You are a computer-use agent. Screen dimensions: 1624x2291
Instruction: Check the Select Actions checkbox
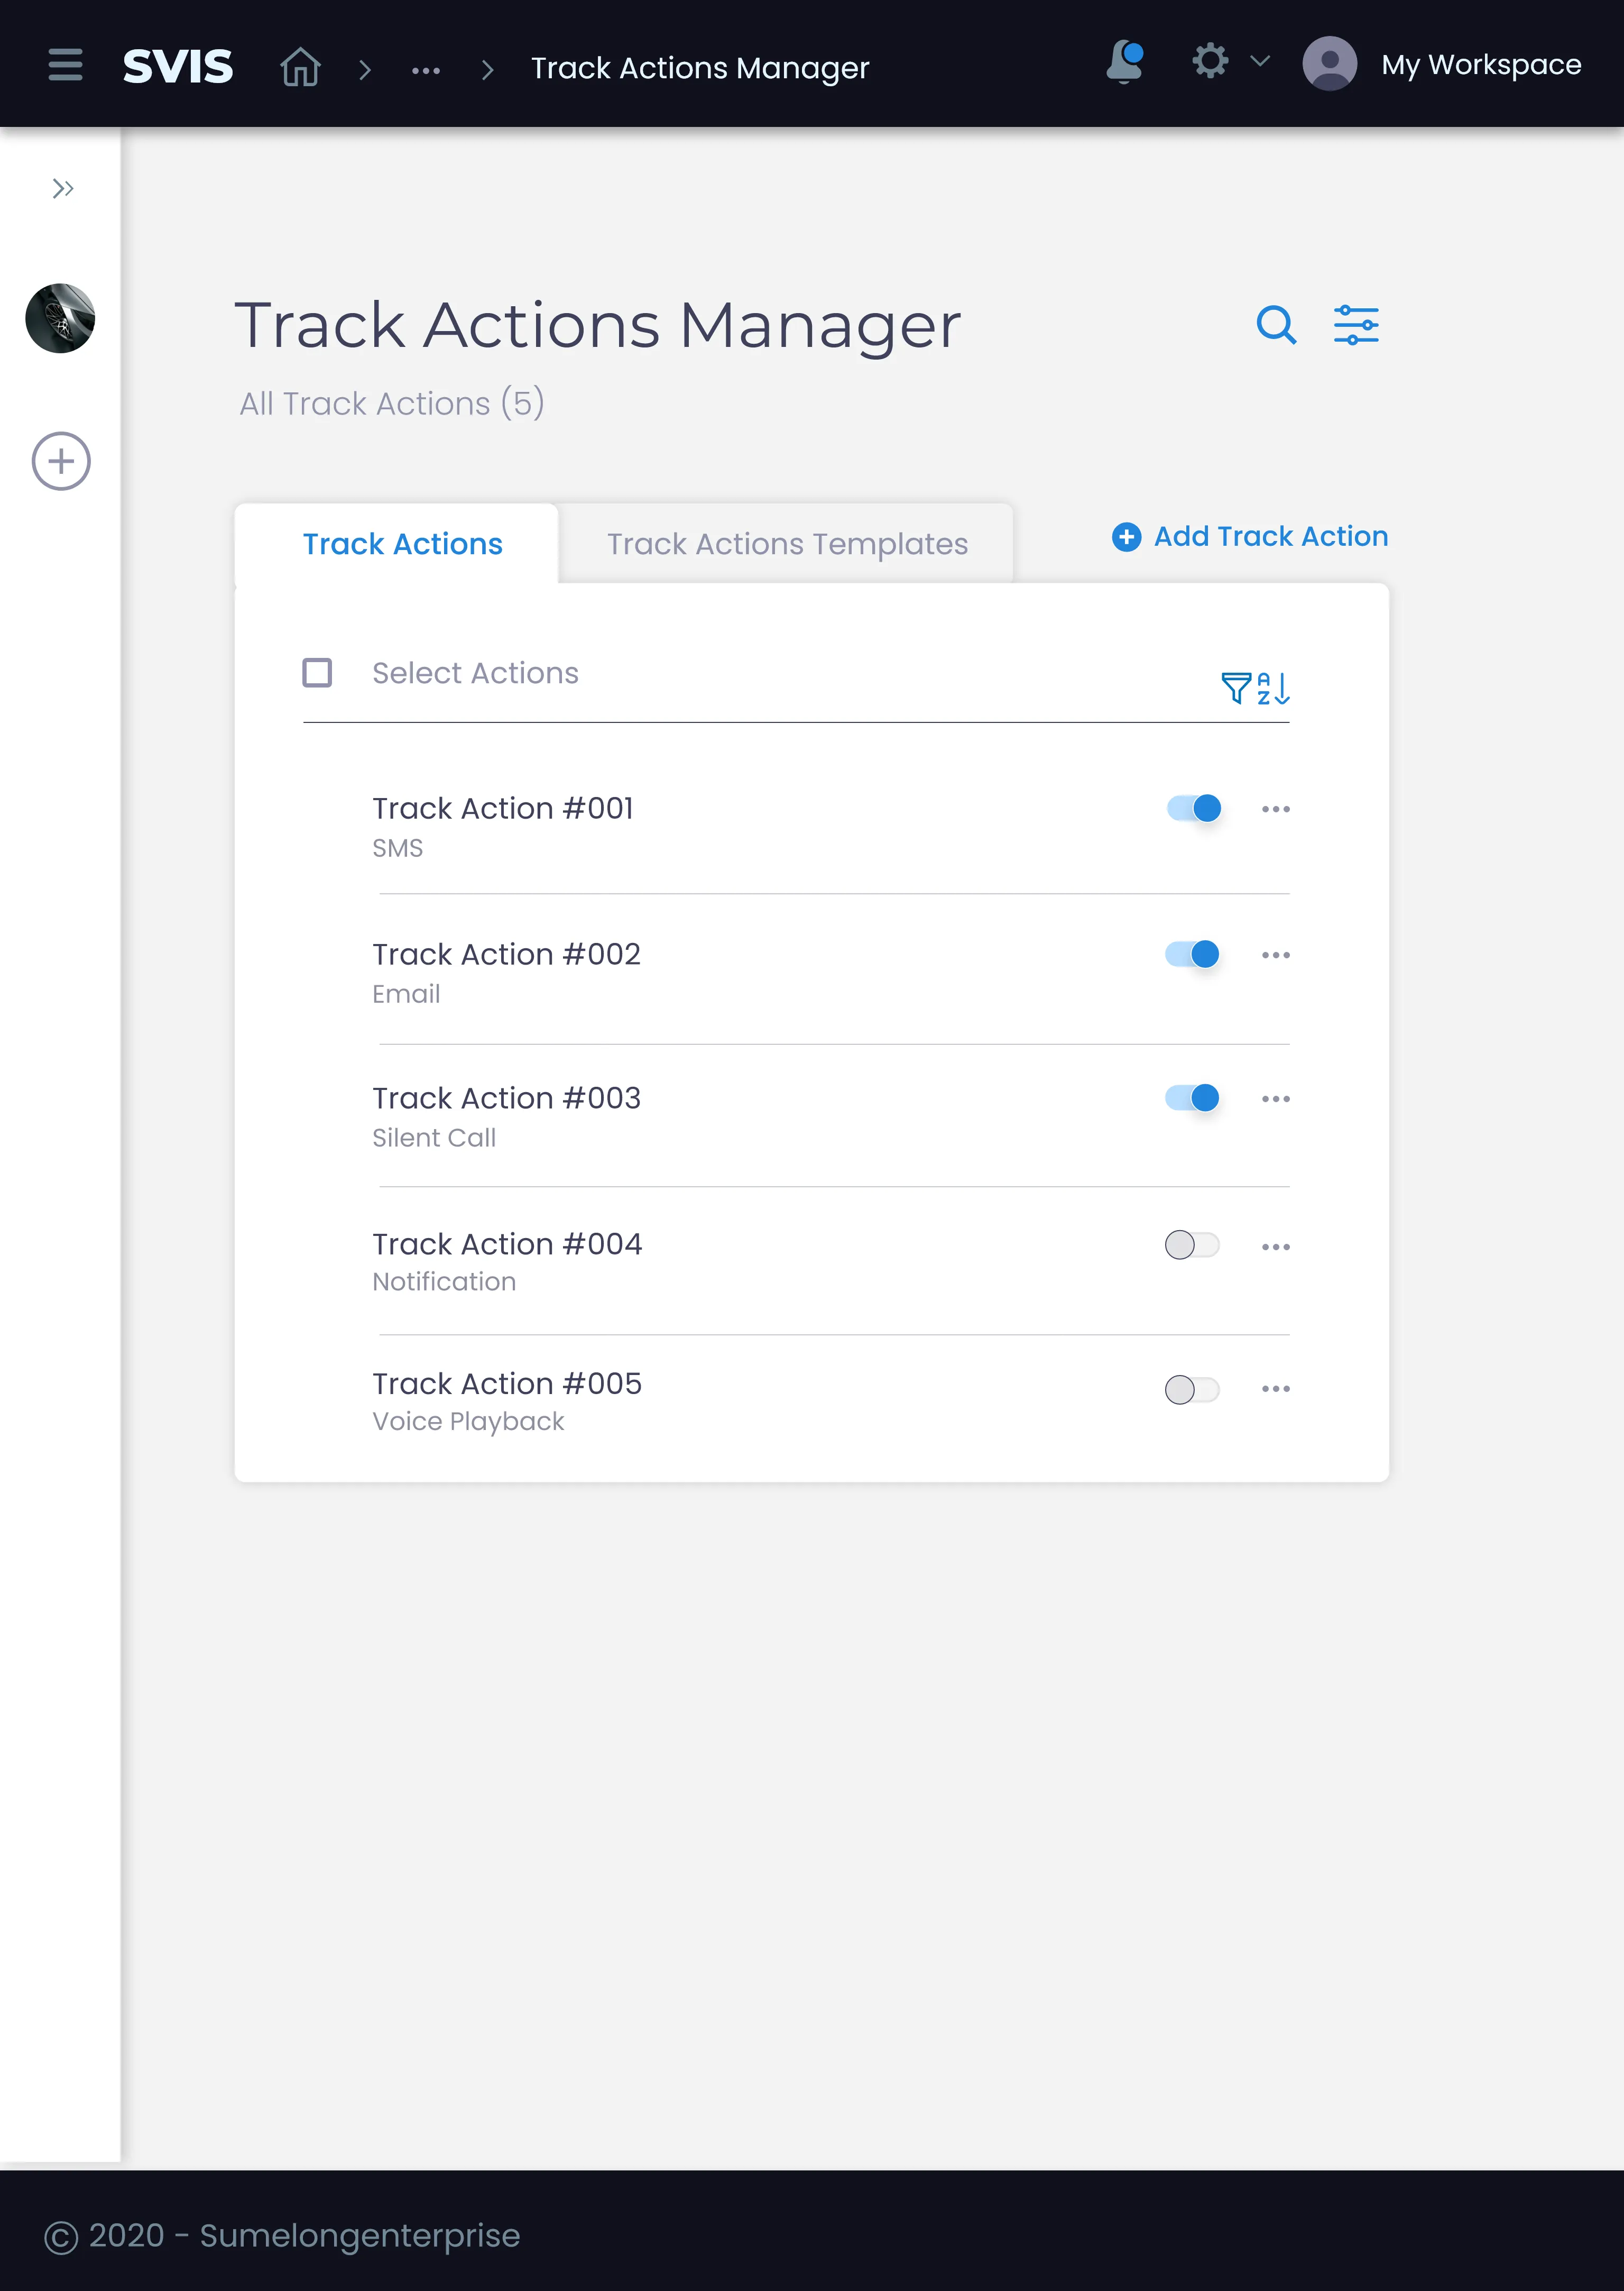(317, 672)
